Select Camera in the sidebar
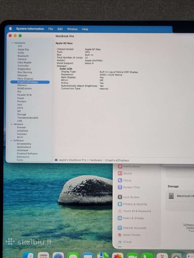The image size is (194, 258). [x=22, y=59]
